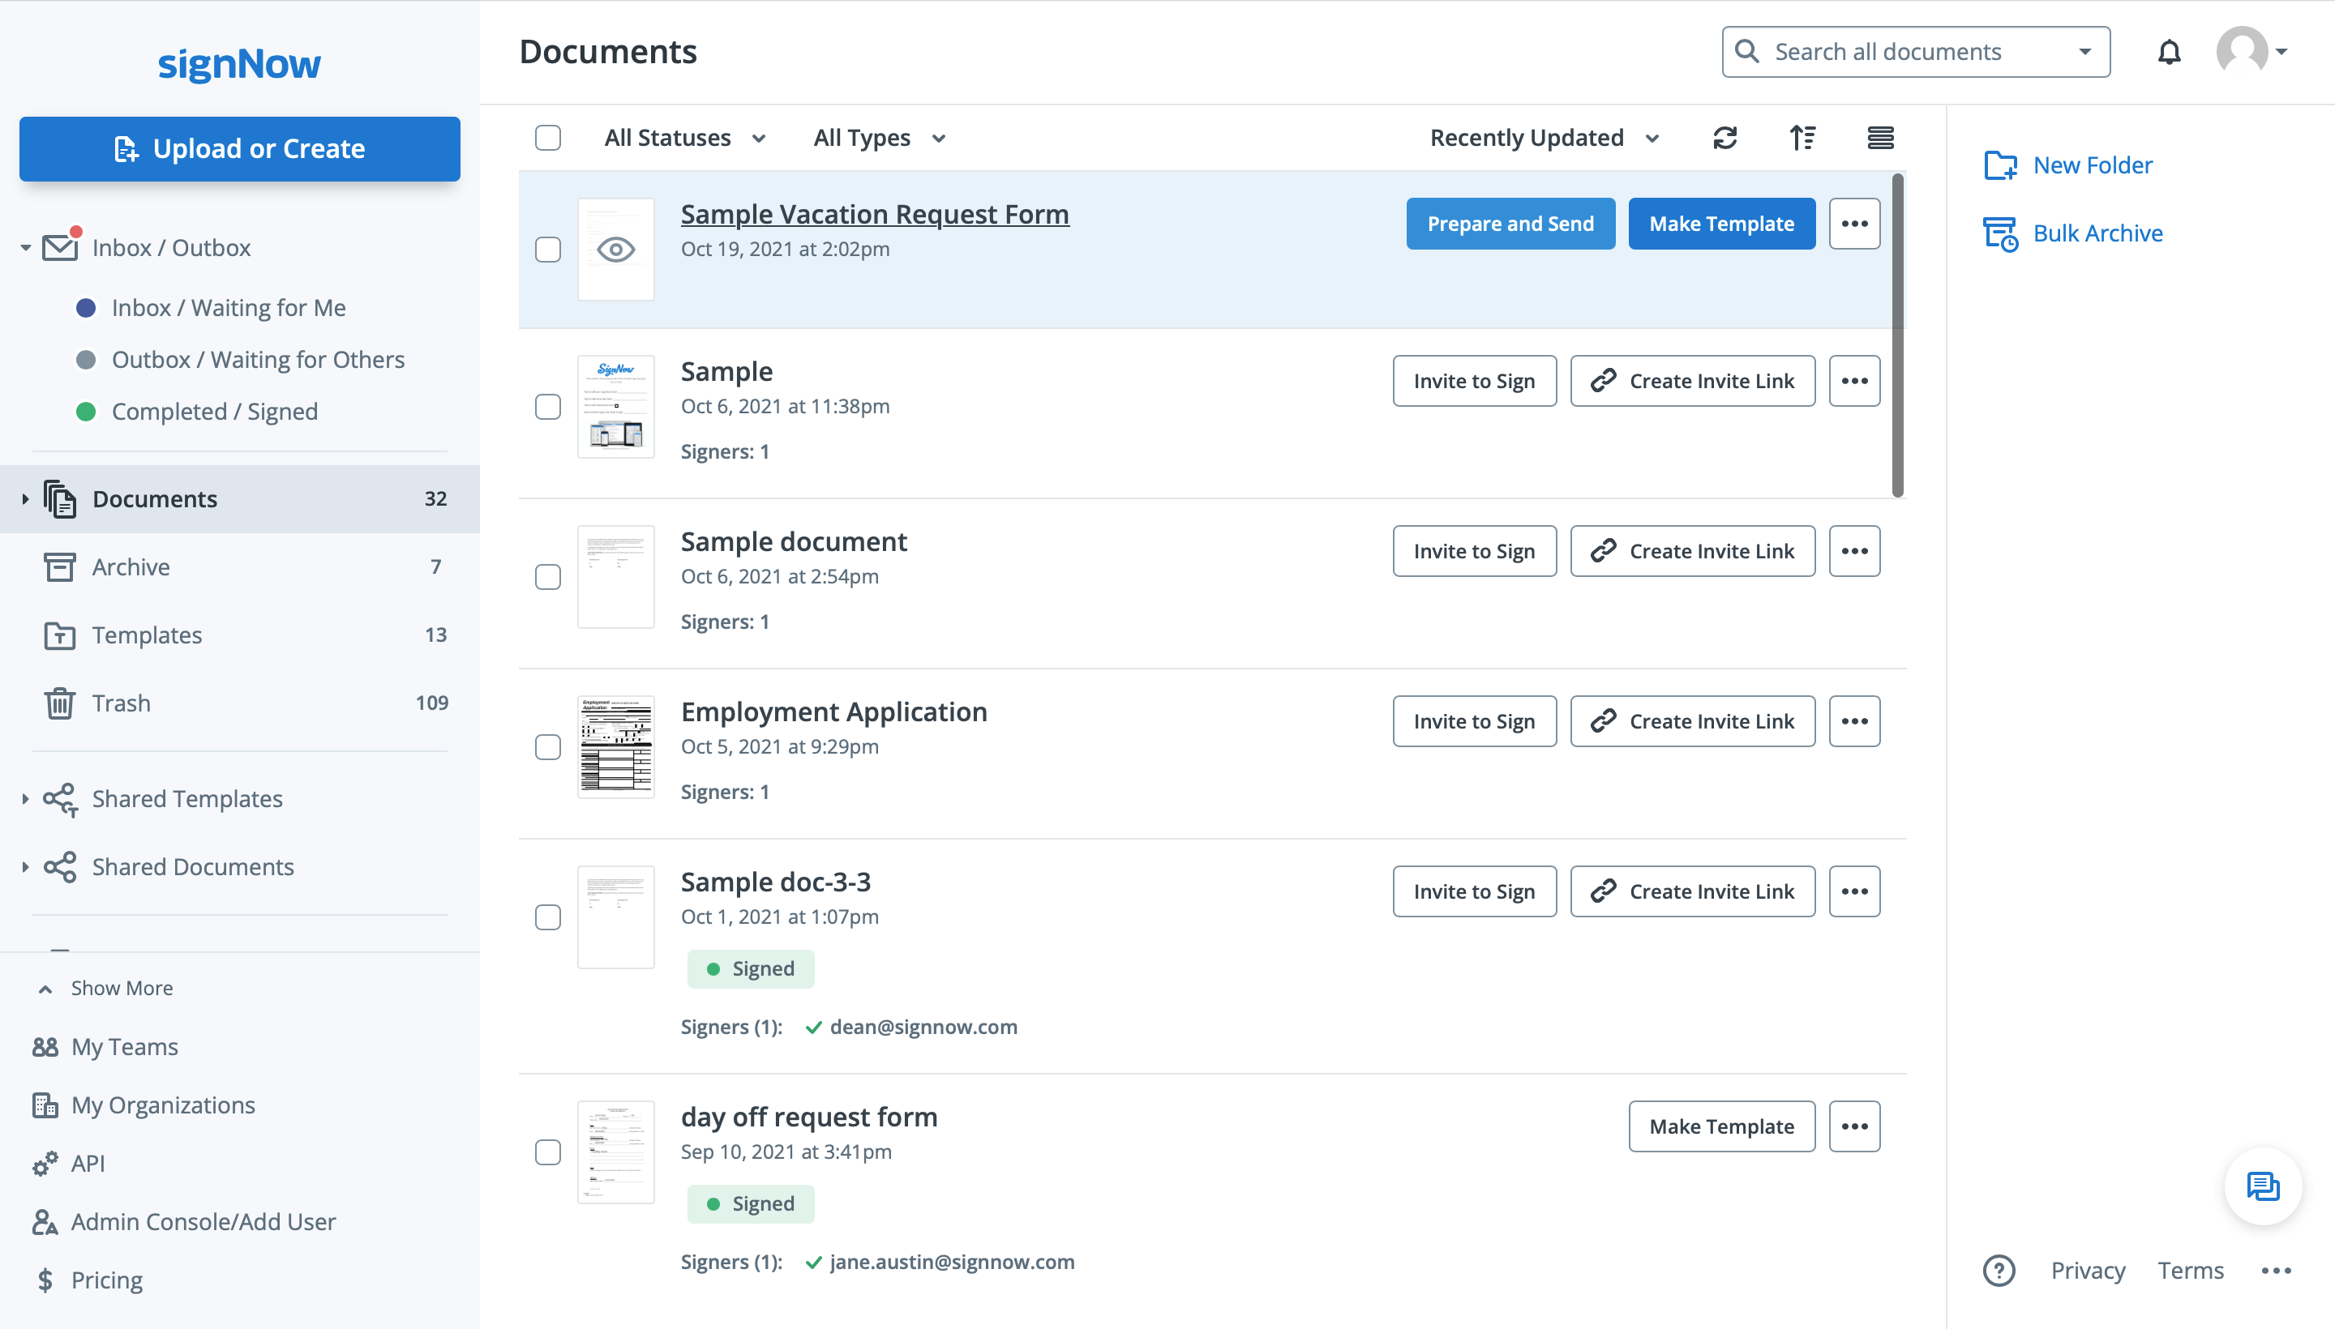Open the Recently Updated sort dropdown
Screen dimensions: 2335x1329
tap(1543, 138)
